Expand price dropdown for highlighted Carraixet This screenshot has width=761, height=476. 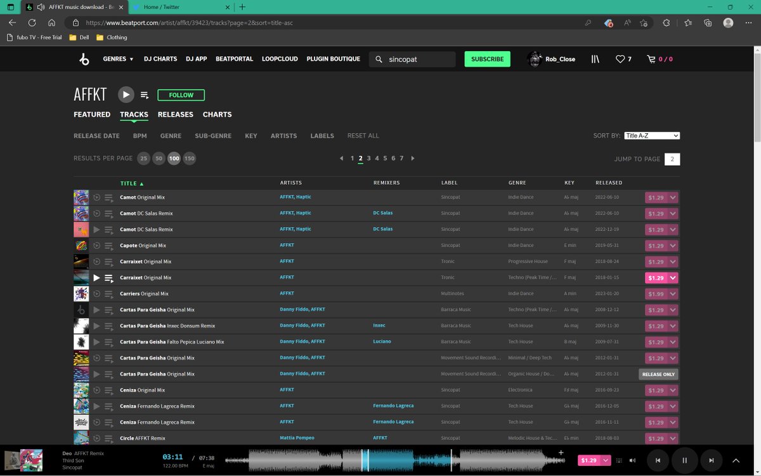(x=672, y=278)
